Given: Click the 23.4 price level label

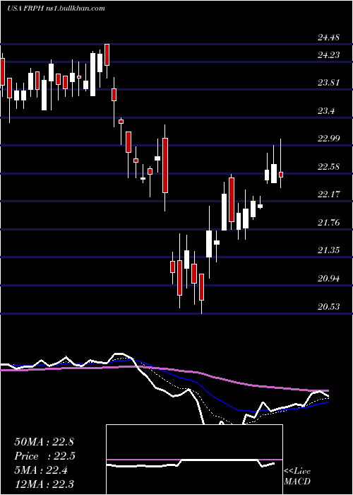Looking at the screenshot, I should coord(326,111).
